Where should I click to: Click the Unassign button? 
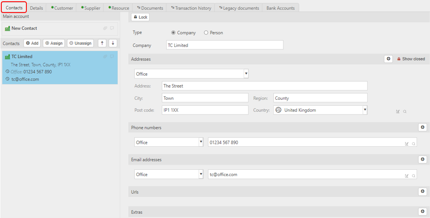pyautogui.click(x=80, y=43)
